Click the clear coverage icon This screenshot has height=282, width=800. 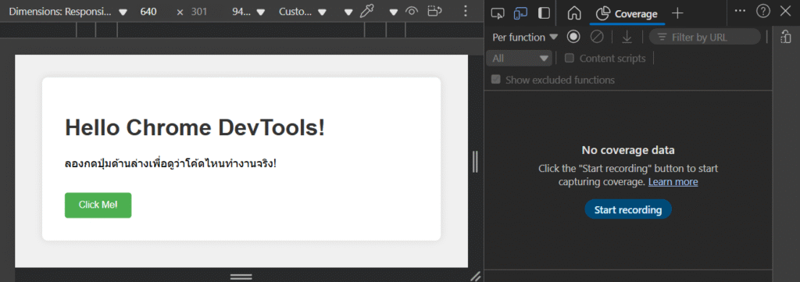596,37
